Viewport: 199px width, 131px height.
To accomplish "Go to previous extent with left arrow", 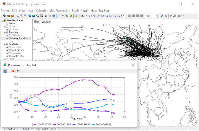I will coord(46,16).
